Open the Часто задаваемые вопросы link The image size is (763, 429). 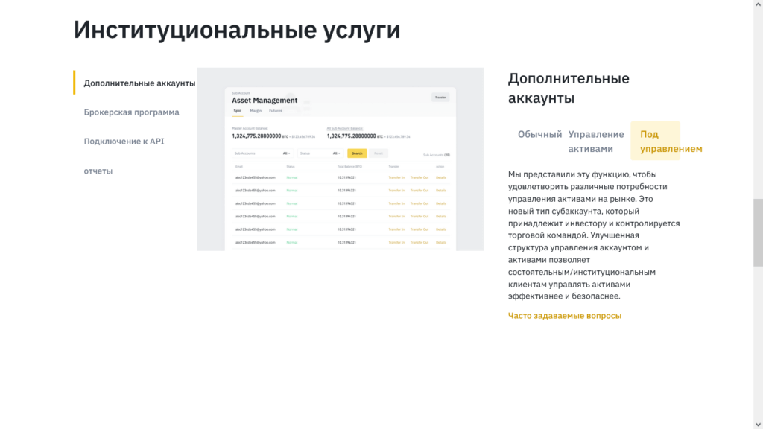pos(564,316)
